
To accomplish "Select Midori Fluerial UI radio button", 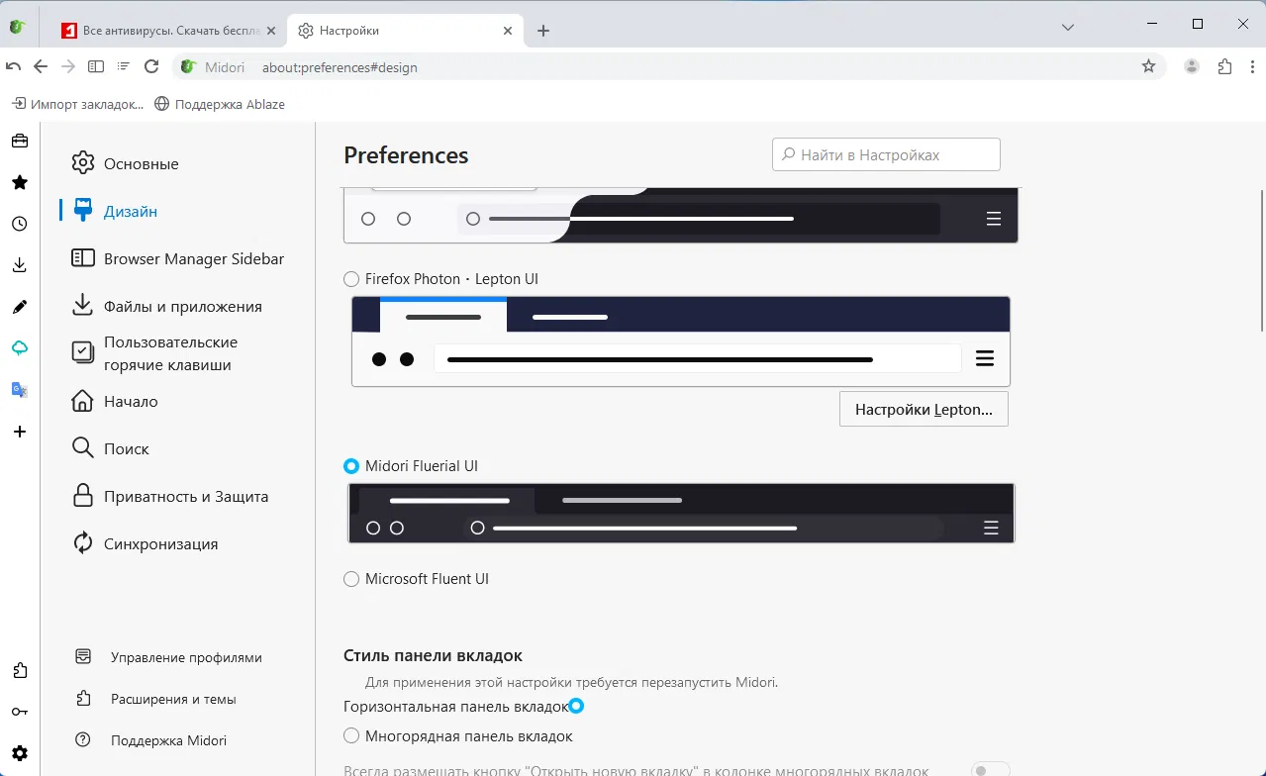I will pyautogui.click(x=351, y=466).
